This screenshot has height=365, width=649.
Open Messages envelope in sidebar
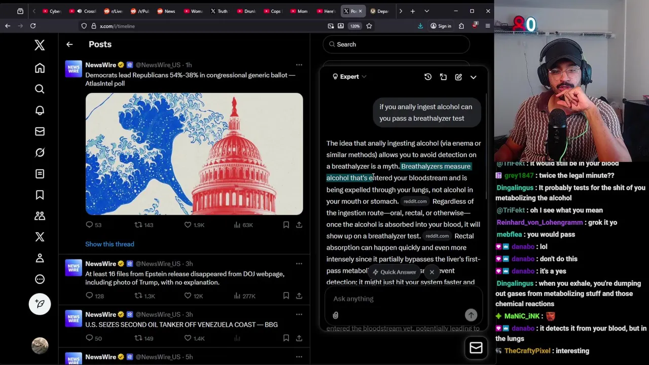pyautogui.click(x=40, y=131)
